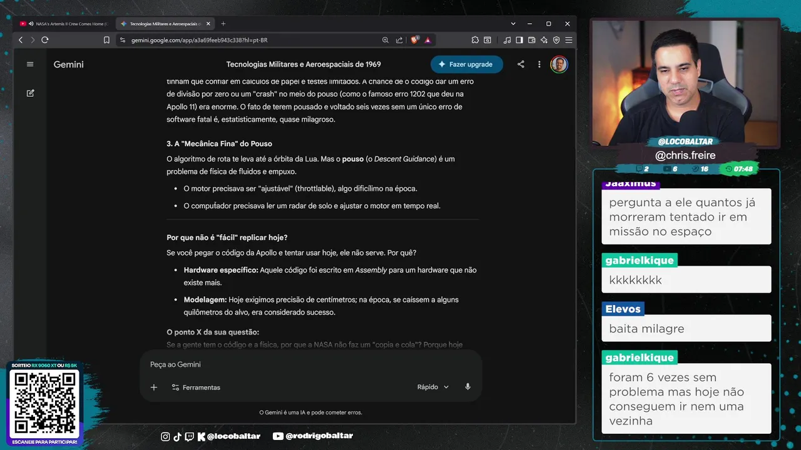Click the disclaimer O Gemini é uma IA

tap(310, 412)
